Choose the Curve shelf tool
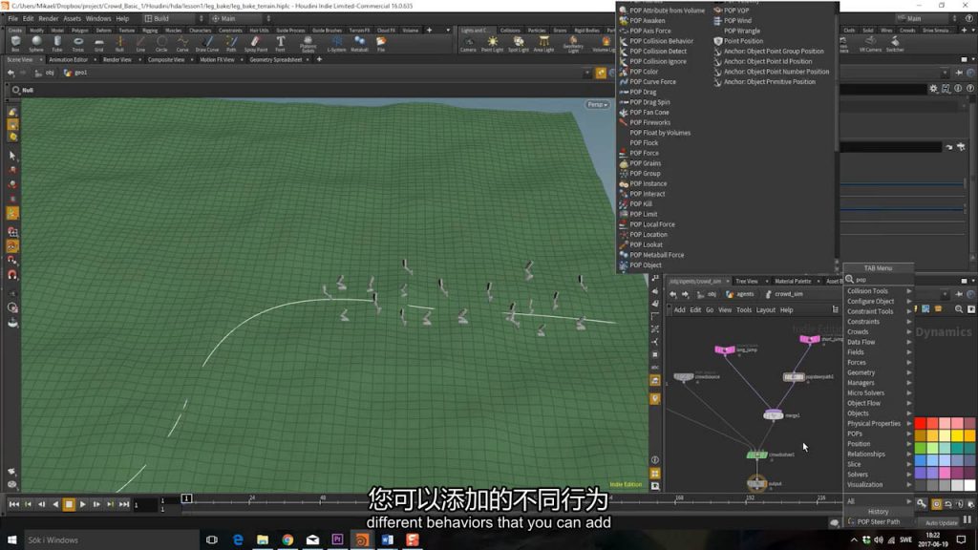The image size is (978, 550). pyautogui.click(x=182, y=43)
